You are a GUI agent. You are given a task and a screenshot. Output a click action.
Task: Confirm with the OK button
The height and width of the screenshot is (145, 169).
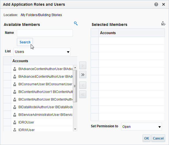click(x=146, y=138)
